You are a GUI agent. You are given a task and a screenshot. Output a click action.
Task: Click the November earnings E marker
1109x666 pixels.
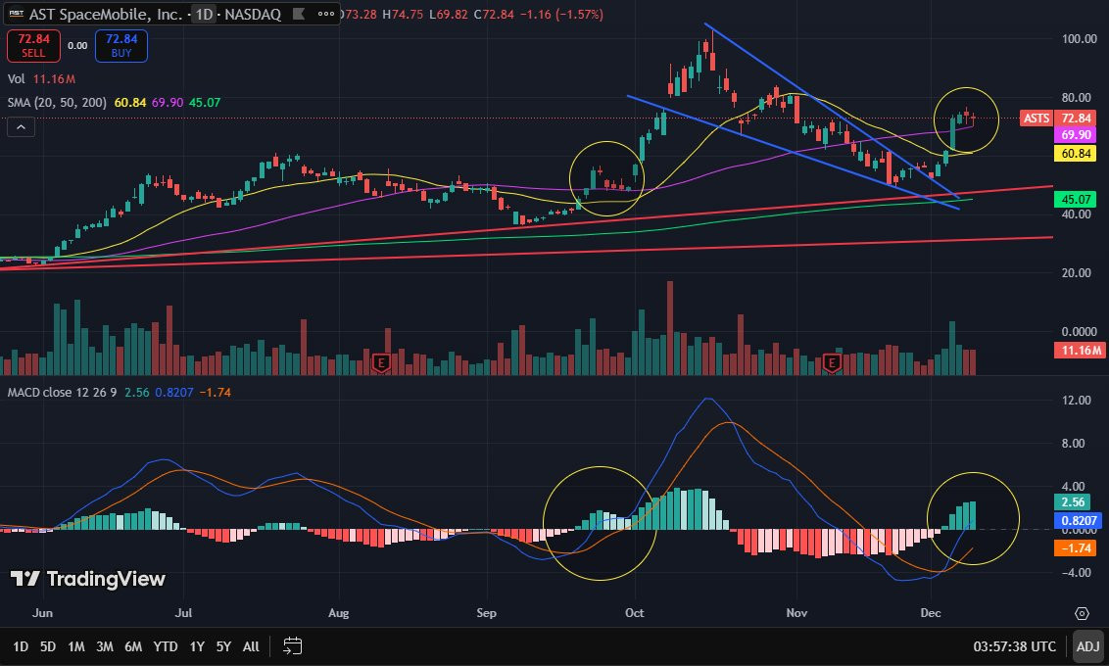coord(831,363)
